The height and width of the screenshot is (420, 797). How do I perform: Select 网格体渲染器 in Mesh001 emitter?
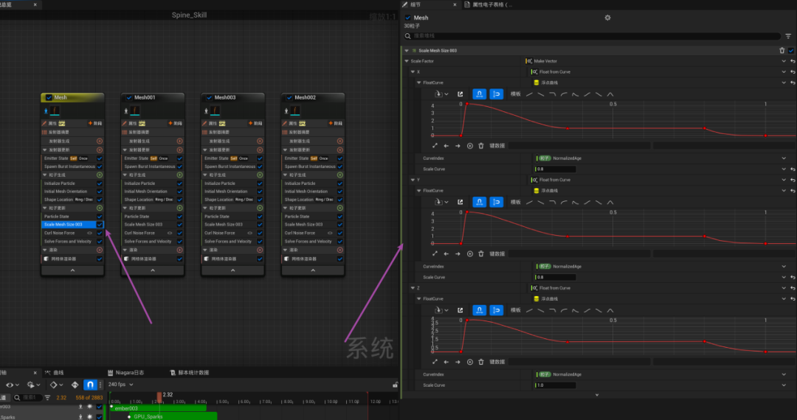(145, 259)
